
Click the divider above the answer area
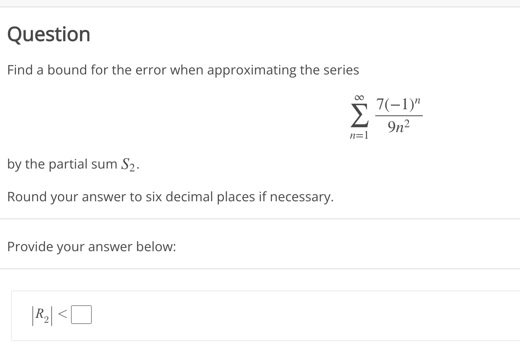(260, 269)
